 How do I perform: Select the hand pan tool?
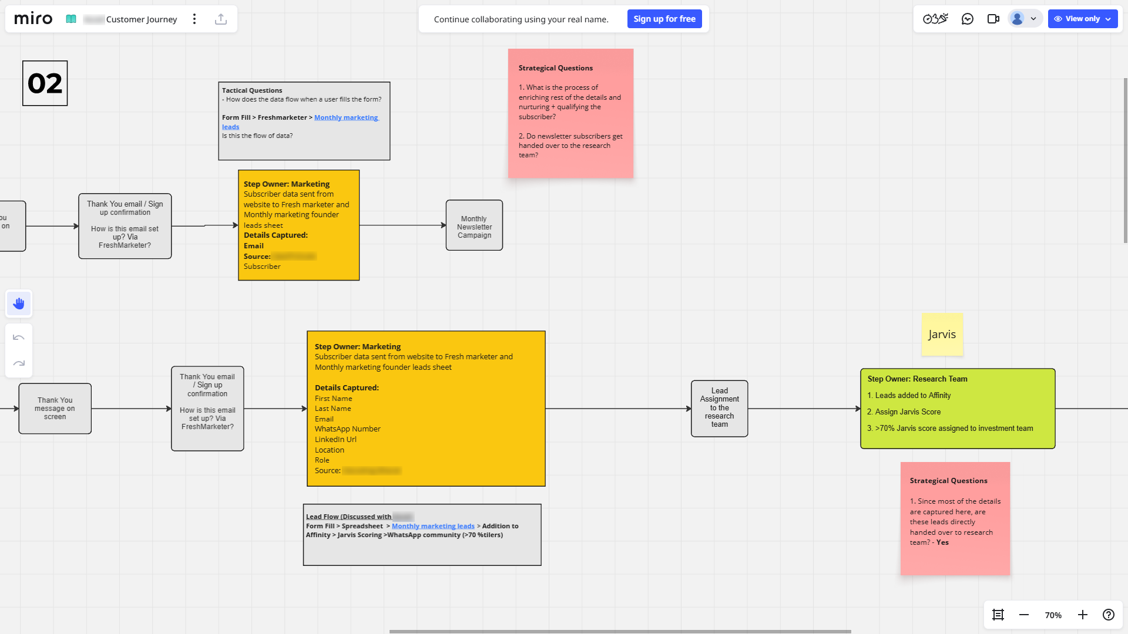(19, 303)
